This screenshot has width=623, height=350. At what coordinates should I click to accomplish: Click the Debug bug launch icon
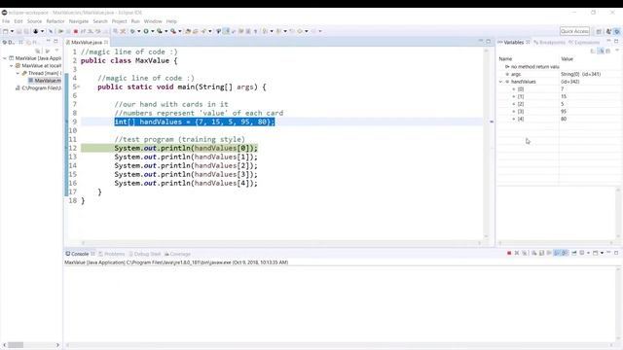coord(132,31)
